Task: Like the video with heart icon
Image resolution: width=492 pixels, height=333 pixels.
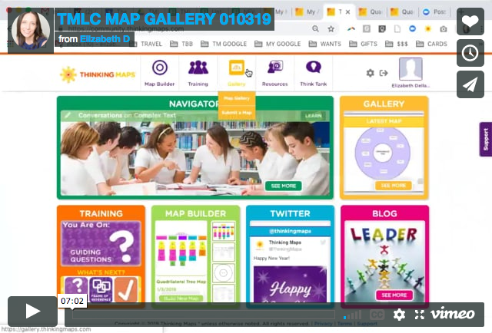Action: click(470, 21)
